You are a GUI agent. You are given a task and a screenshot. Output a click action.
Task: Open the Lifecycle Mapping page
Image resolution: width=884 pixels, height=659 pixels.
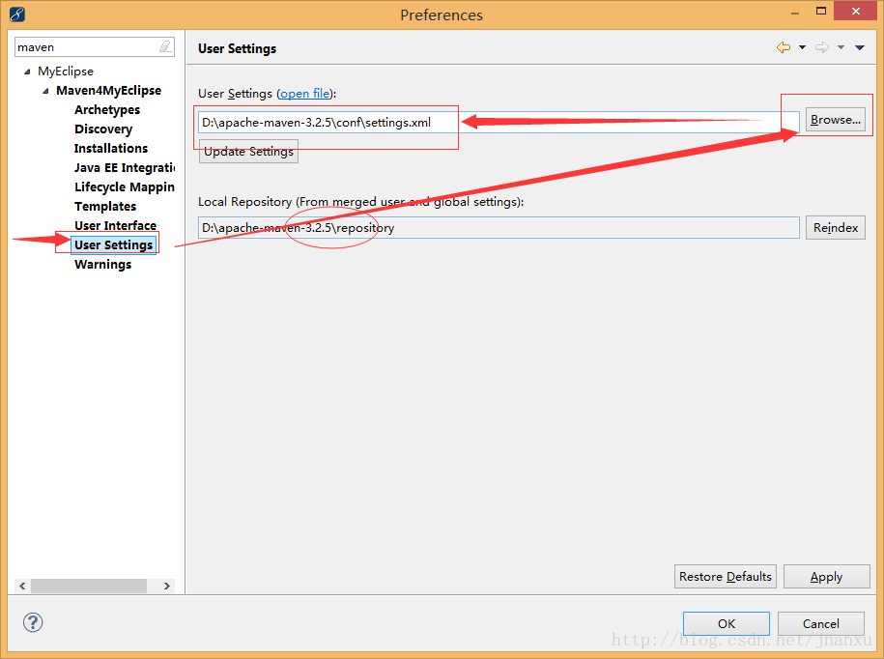(x=125, y=186)
